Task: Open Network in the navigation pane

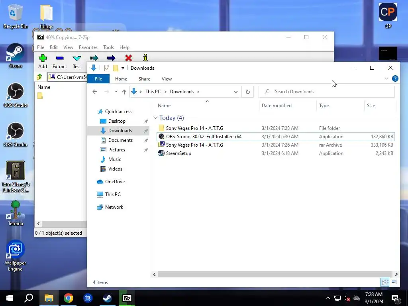Action: click(114, 207)
